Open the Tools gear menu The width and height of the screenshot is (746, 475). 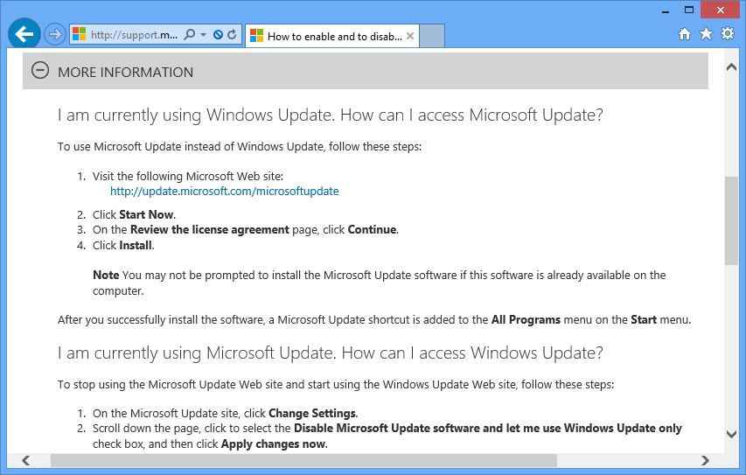click(728, 34)
